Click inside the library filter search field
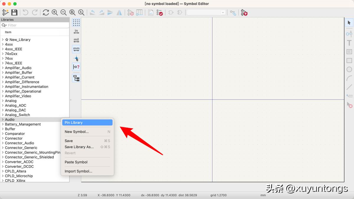This screenshot has width=354, height=199. pos(35,26)
